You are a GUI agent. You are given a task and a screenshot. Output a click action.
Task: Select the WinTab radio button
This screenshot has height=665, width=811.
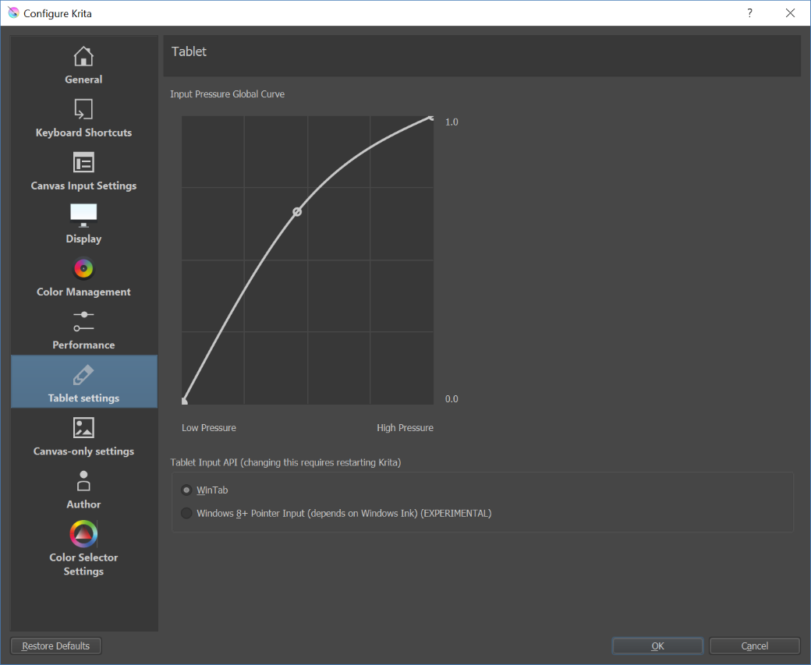(186, 490)
